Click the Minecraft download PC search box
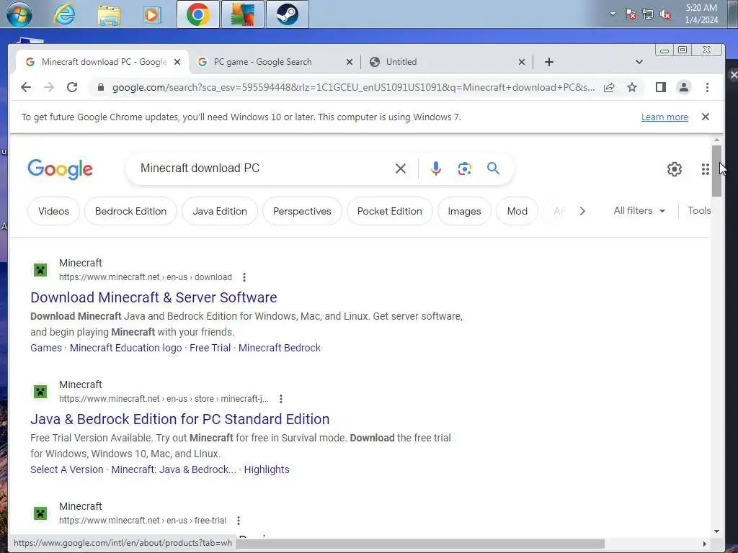Screen dimensions: 738x553 coord(264,168)
